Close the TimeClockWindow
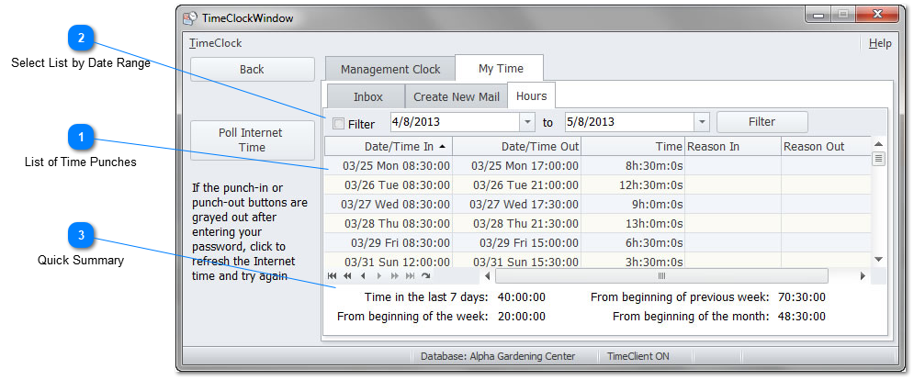Image resolution: width=914 pixels, height=380 pixels. (878, 15)
